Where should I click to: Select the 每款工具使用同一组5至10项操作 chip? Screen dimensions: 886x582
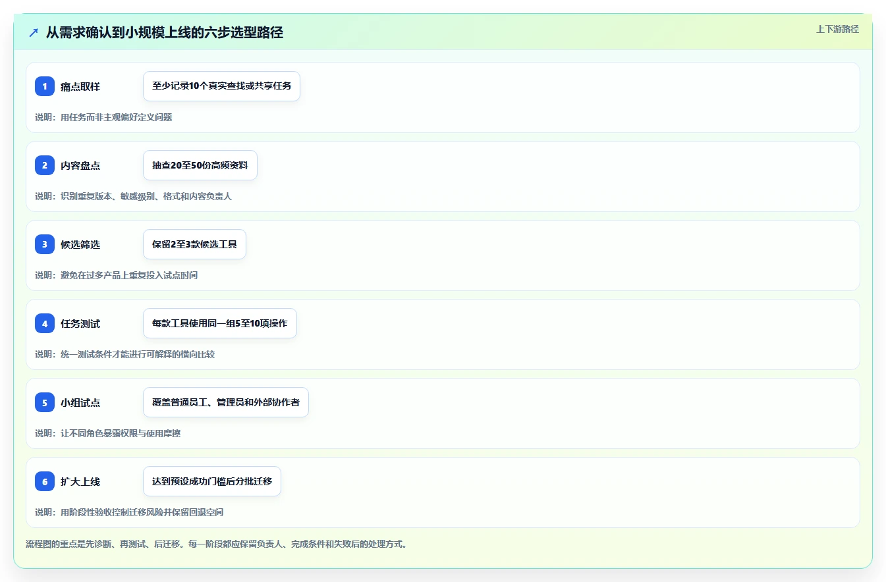tap(220, 323)
